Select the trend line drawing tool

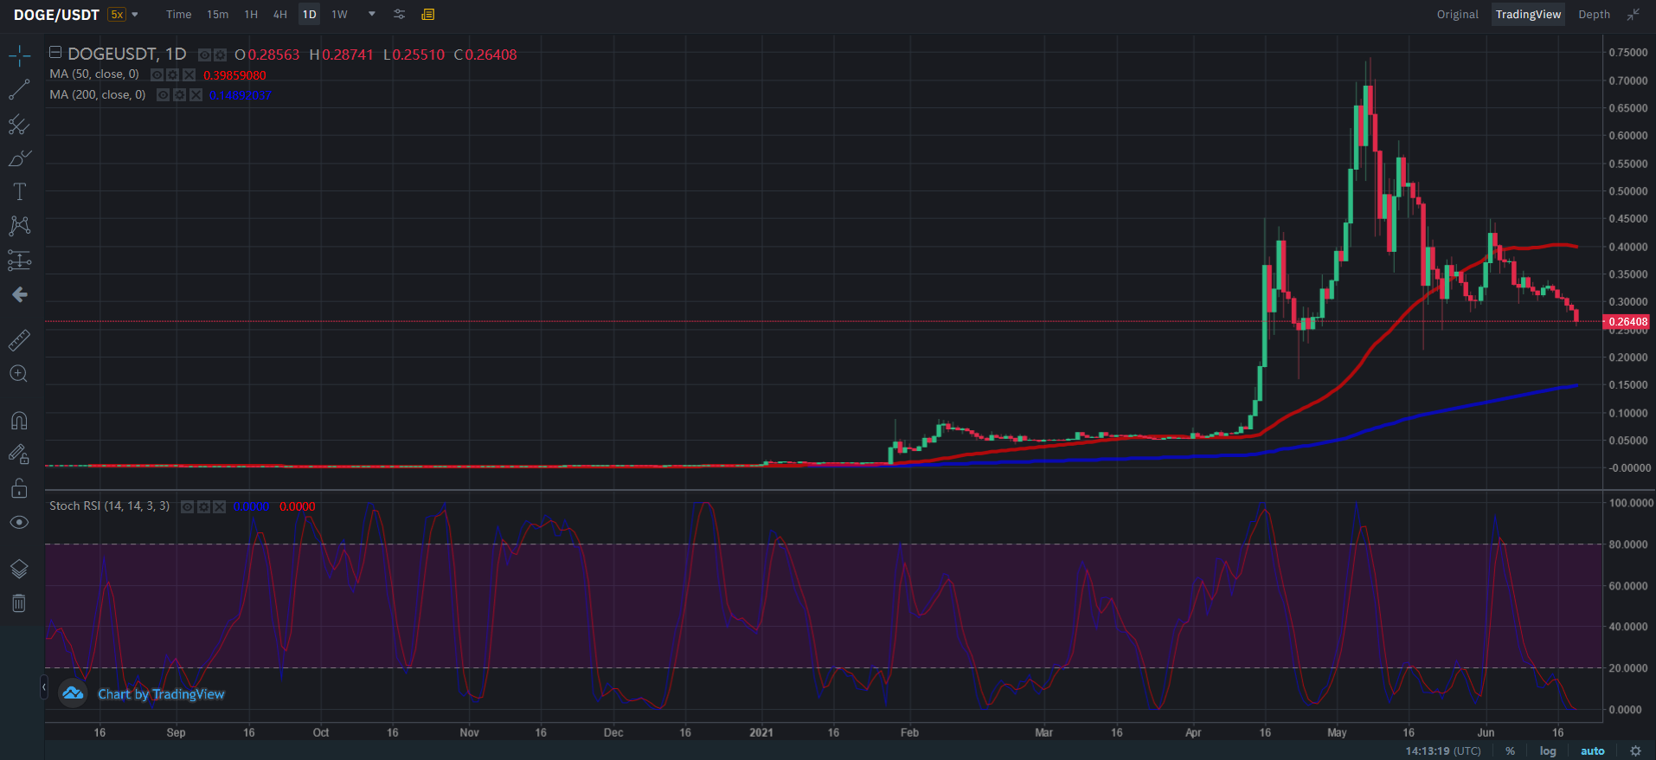[x=19, y=90]
